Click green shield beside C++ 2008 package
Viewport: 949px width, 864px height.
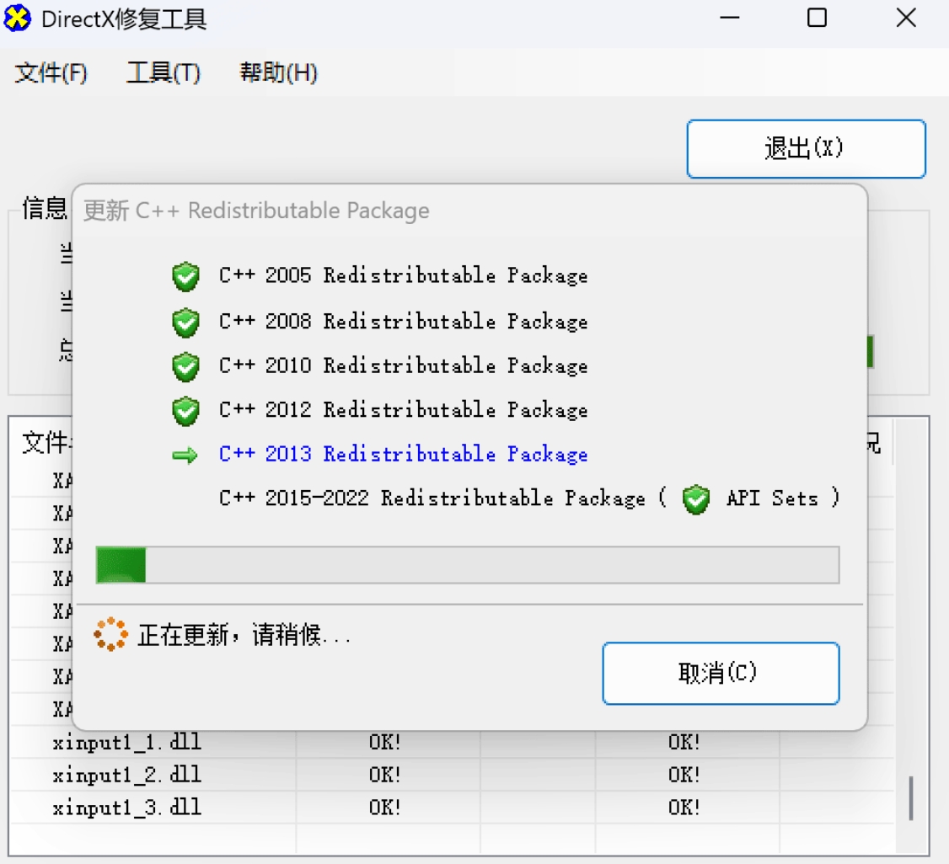tap(185, 322)
